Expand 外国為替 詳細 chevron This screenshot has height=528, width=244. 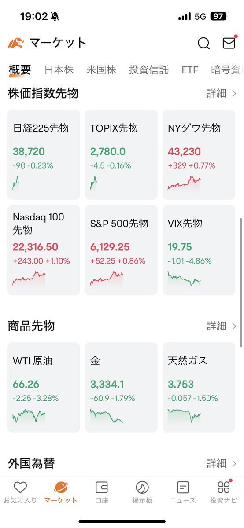(234, 463)
